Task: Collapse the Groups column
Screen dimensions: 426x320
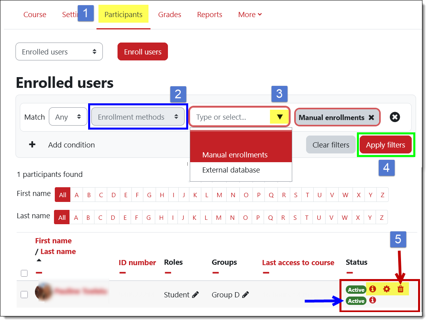Action: coord(216,273)
